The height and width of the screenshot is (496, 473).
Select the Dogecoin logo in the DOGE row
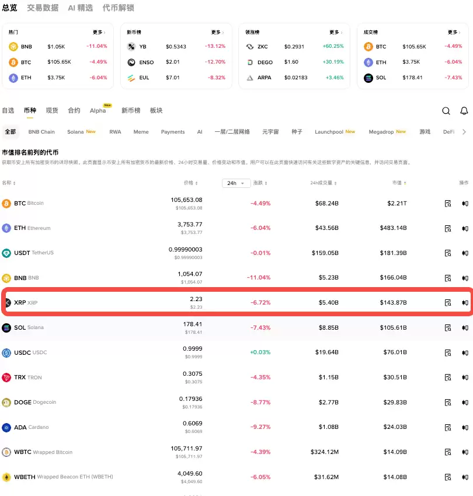pos(6,403)
